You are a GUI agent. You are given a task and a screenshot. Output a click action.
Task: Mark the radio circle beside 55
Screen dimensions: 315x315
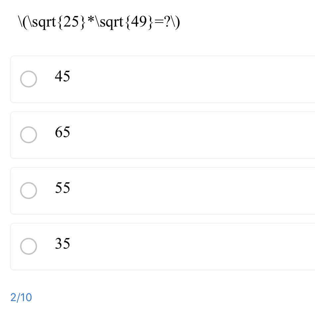pyautogui.click(x=29, y=191)
